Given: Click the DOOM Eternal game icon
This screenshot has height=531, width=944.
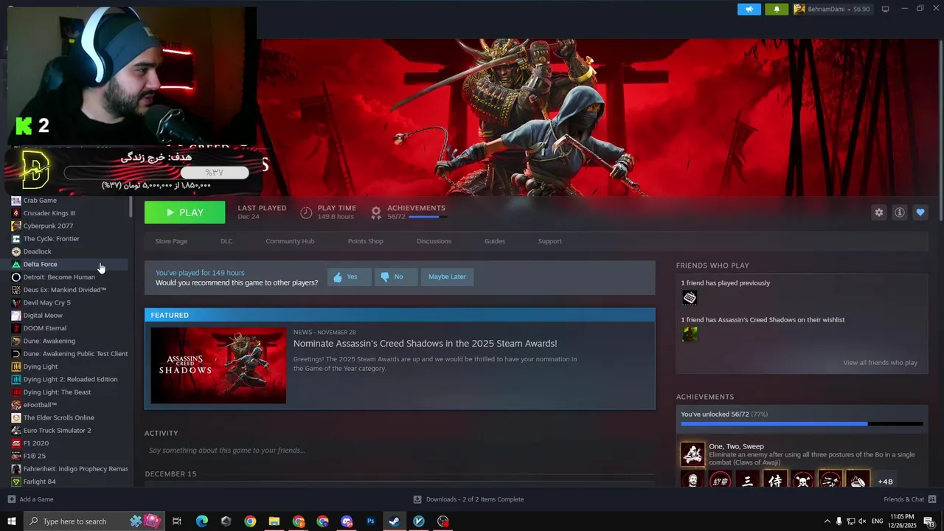Looking at the screenshot, I should pos(16,328).
